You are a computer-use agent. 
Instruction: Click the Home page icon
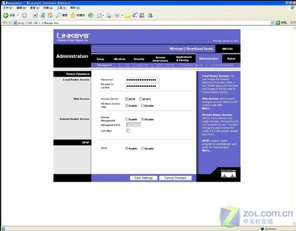[50, 15]
